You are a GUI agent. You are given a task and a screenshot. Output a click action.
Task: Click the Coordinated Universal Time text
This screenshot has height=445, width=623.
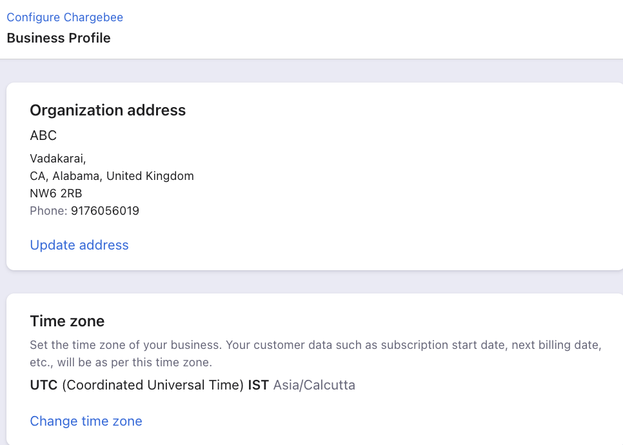point(153,385)
